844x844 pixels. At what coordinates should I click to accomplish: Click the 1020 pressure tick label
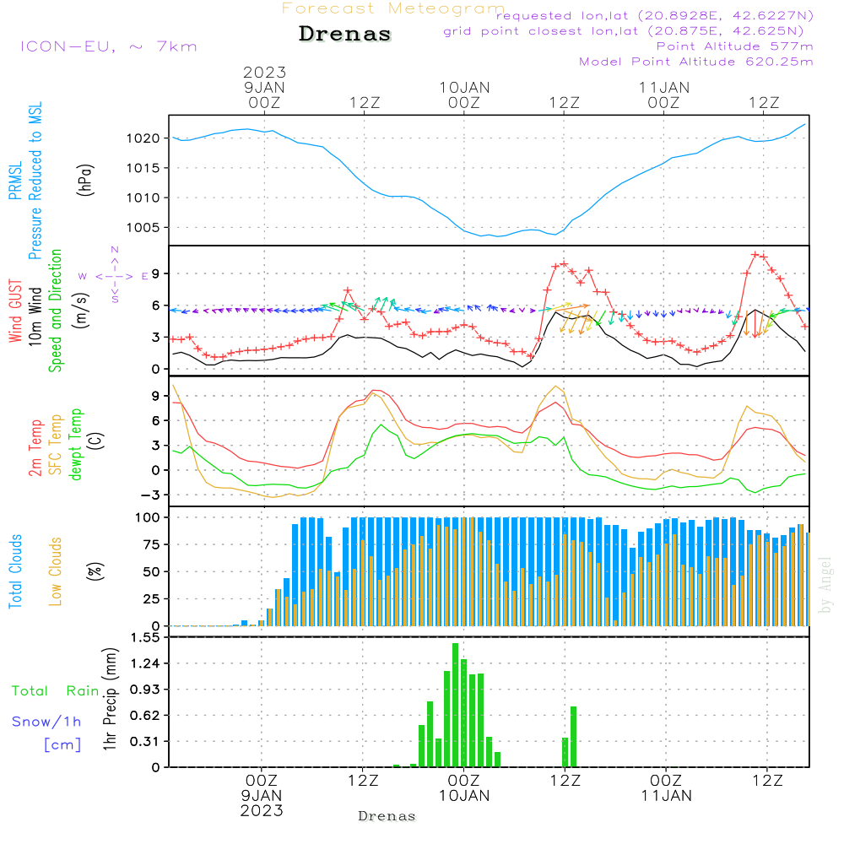pos(143,139)
